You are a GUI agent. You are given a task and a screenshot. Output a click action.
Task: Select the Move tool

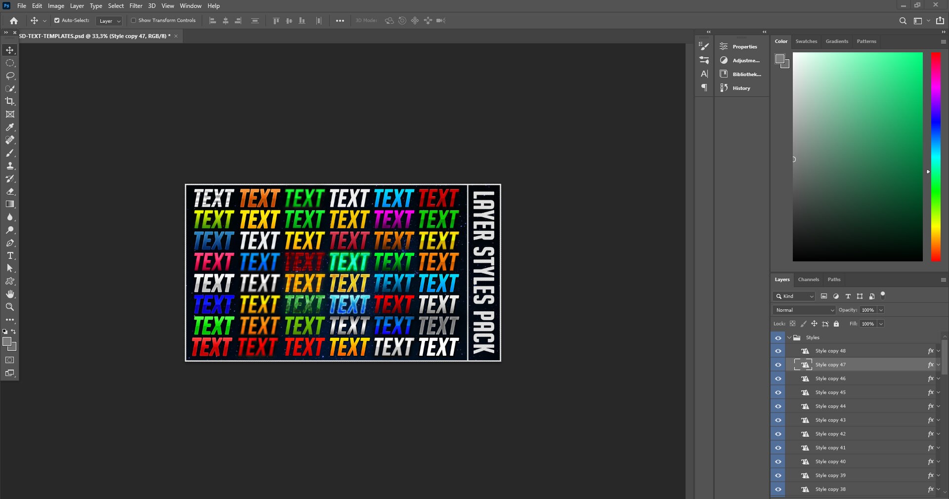(x=10, y=50)
